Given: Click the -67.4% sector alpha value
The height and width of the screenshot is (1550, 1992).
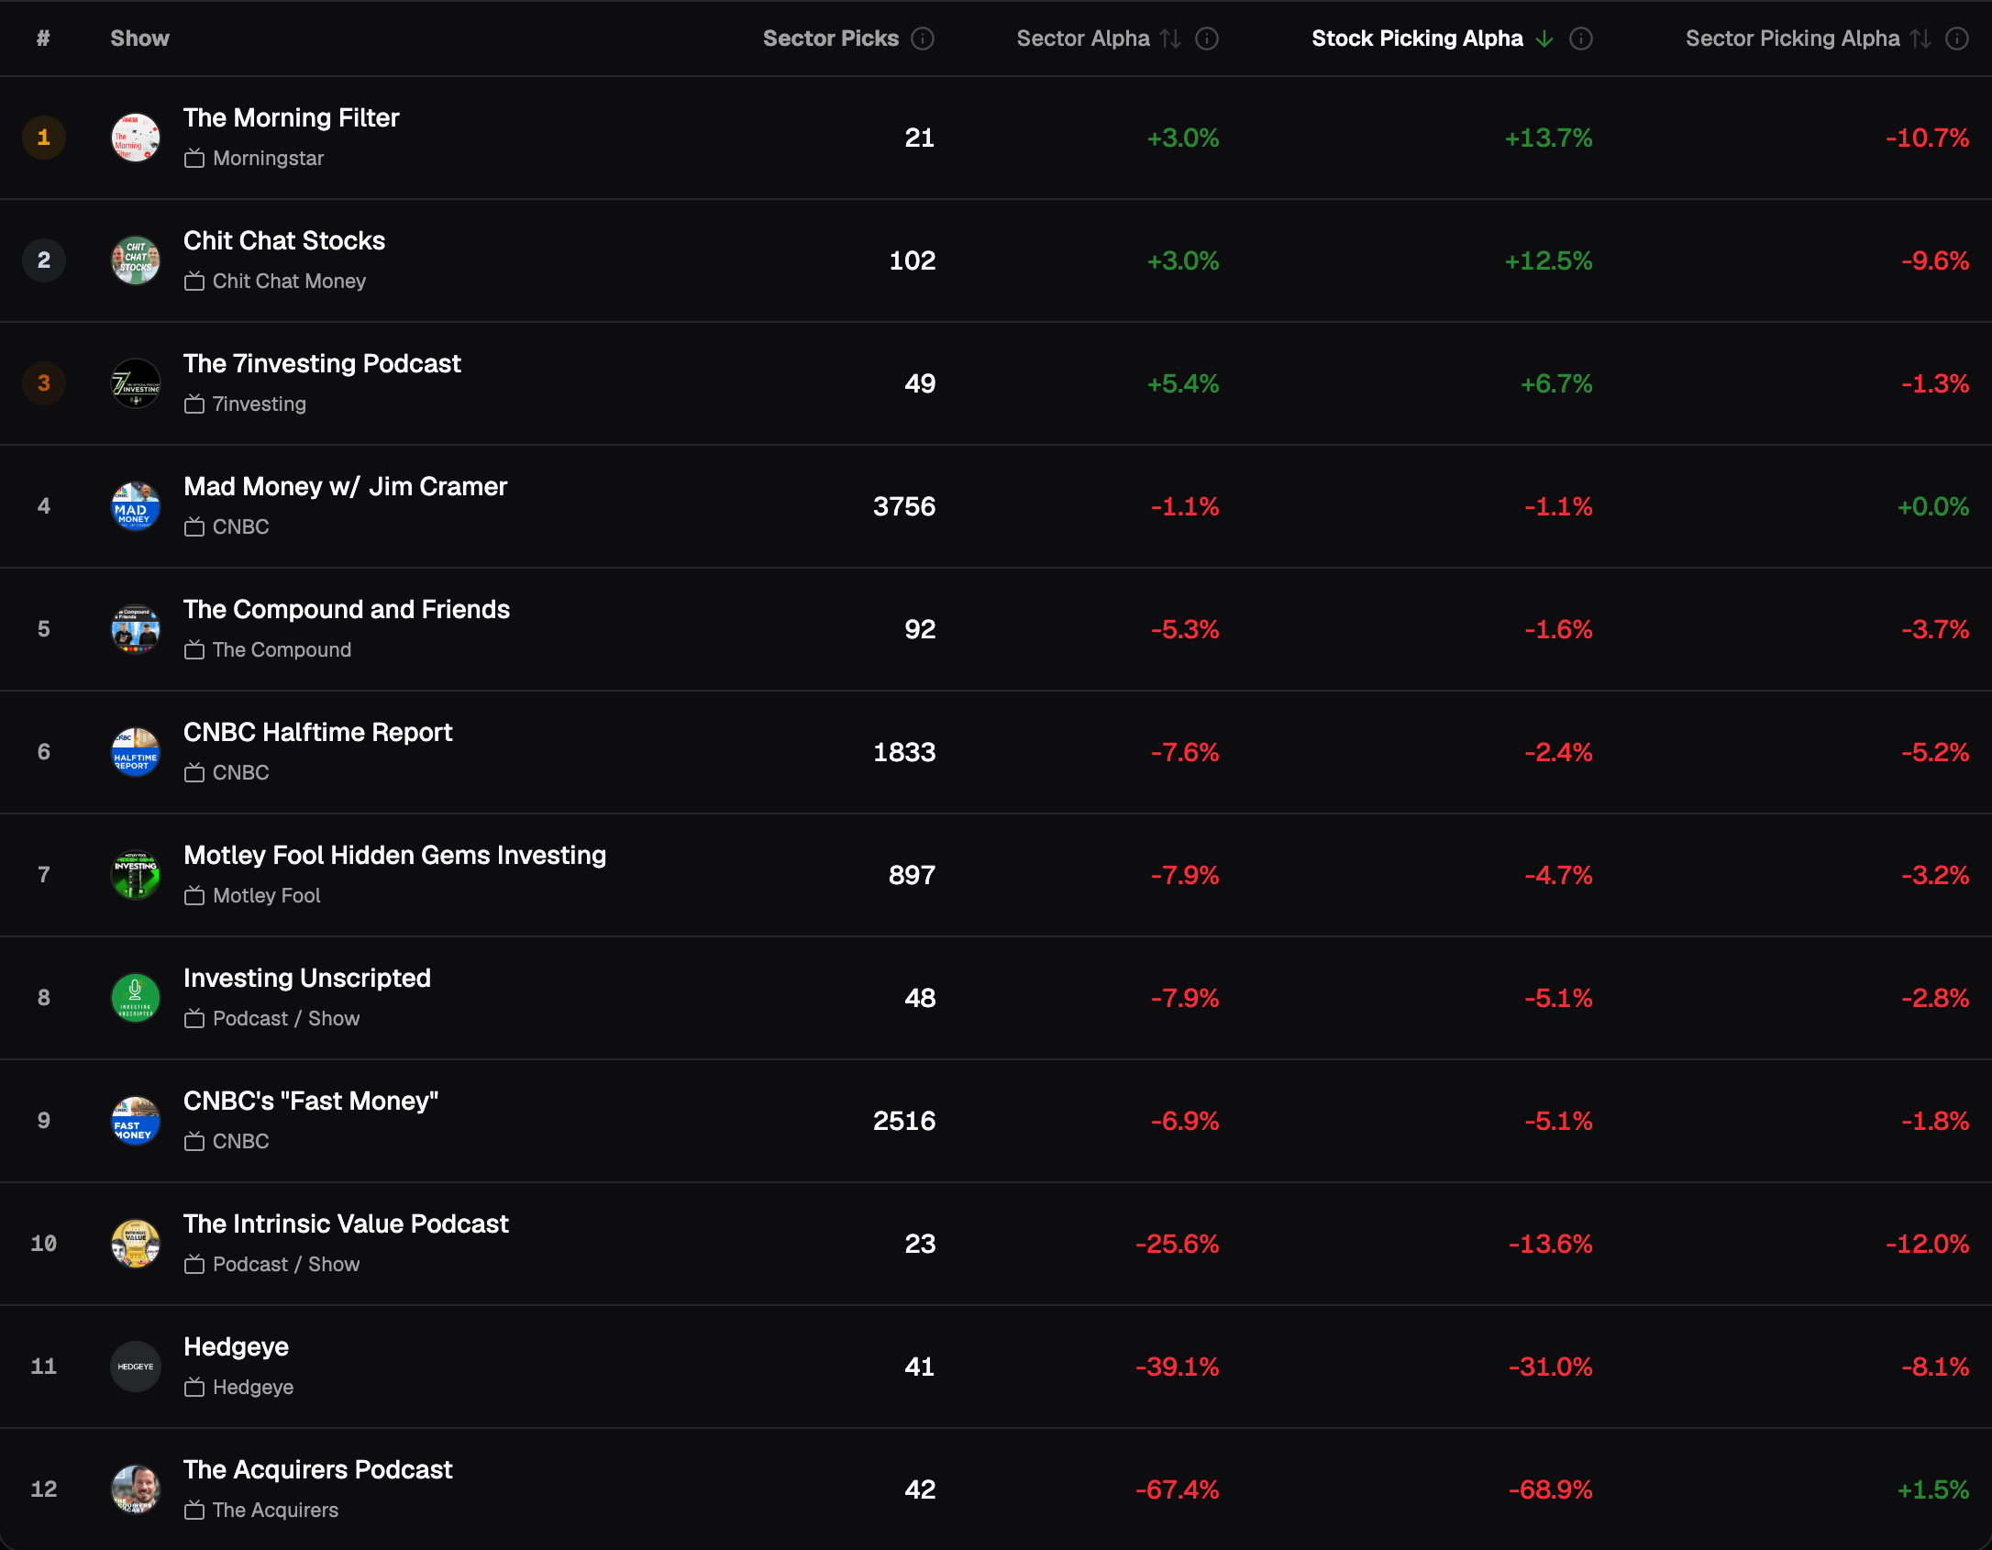Looking at the screenshot, I should 1178,1489.
